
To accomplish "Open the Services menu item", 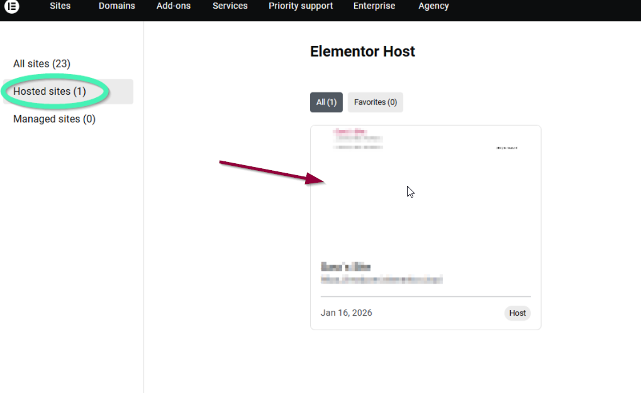I will pos(230,6).
